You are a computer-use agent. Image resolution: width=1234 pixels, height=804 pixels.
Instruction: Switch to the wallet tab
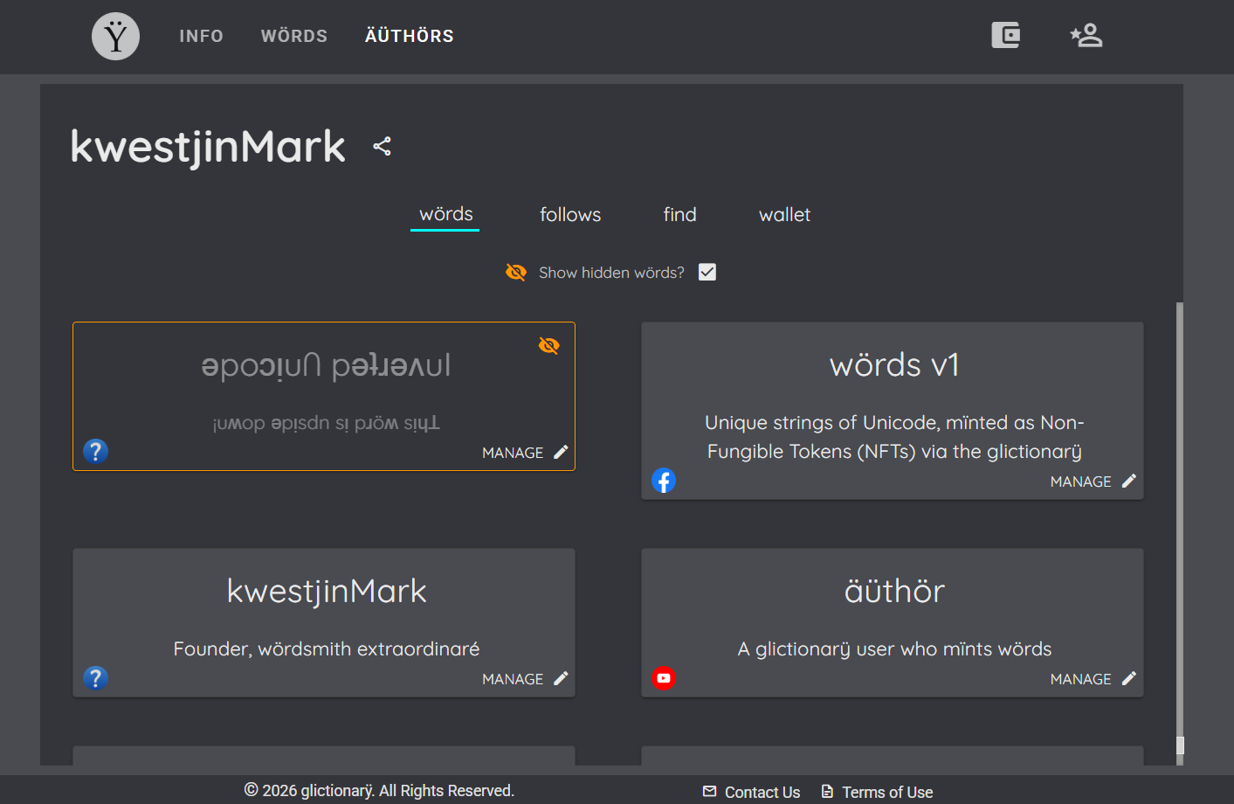[784, 214]
